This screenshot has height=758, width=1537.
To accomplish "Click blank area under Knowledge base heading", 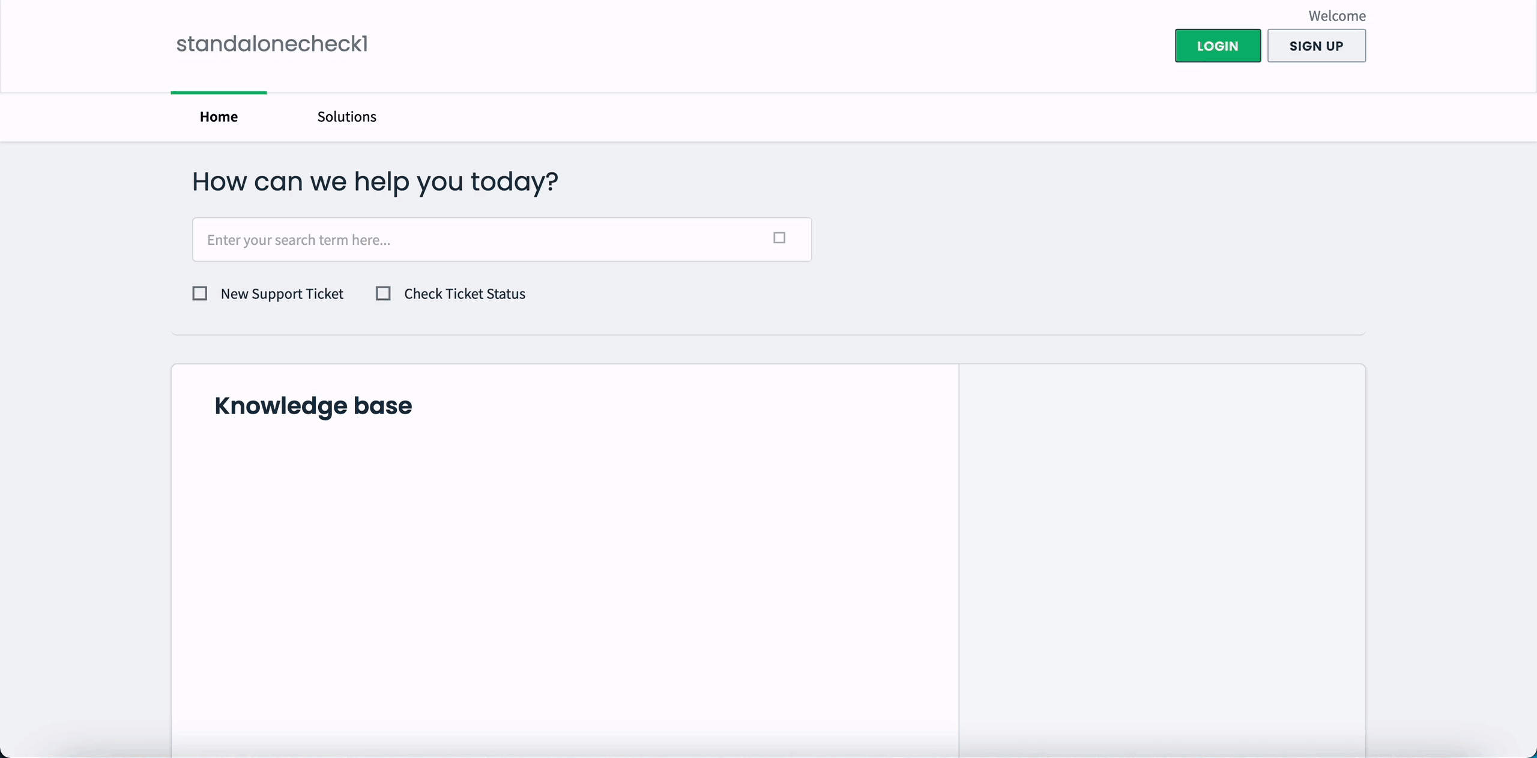I will pyautogui.click(x=564, y=570).
